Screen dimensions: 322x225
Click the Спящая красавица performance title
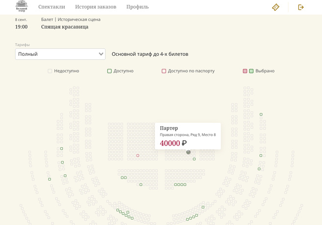(65, 27)
